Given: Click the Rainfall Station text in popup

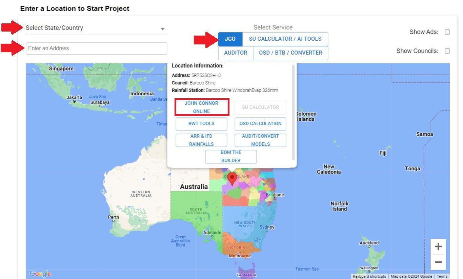Looking at the screenshot, I should coord(225,90).
